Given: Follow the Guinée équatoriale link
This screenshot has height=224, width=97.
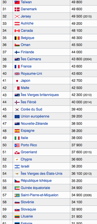Looking at the screenshot, I should tap(35, 188).
